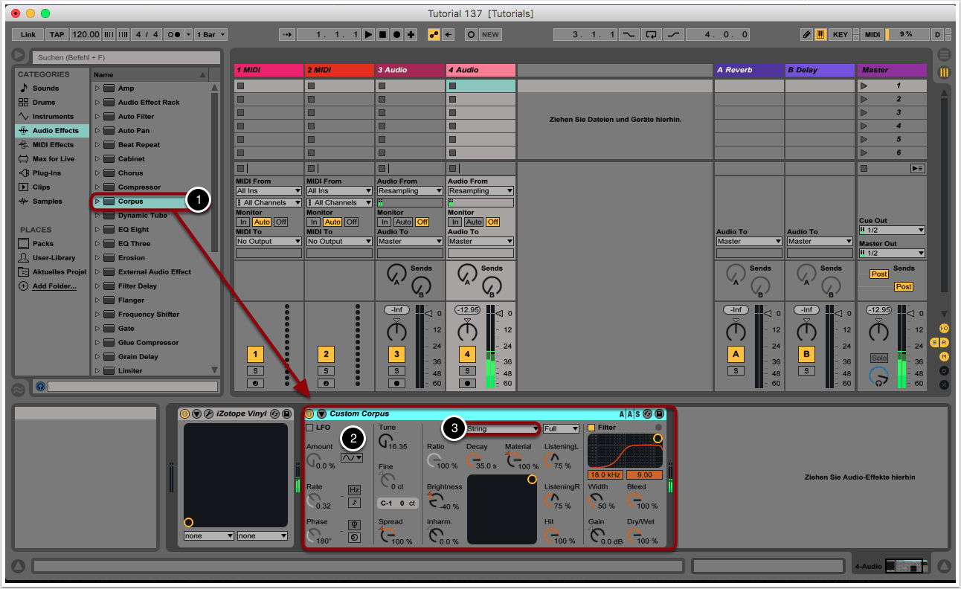The width and height of the screenshot is (961, 589).
Task: Solo track 4 using its S button
Action: tap(467, 370)
